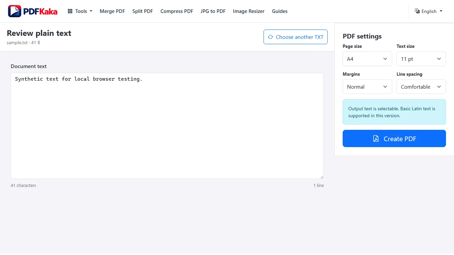Click the Review plain text heading
Screen dimensions: 454x255
[39, 33]
